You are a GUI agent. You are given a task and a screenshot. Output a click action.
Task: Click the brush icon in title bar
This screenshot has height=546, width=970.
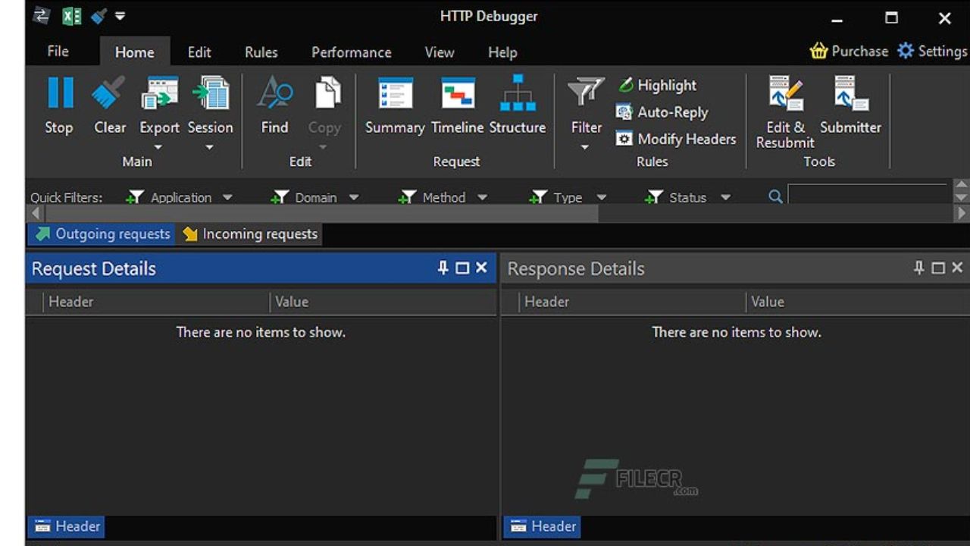99,16
